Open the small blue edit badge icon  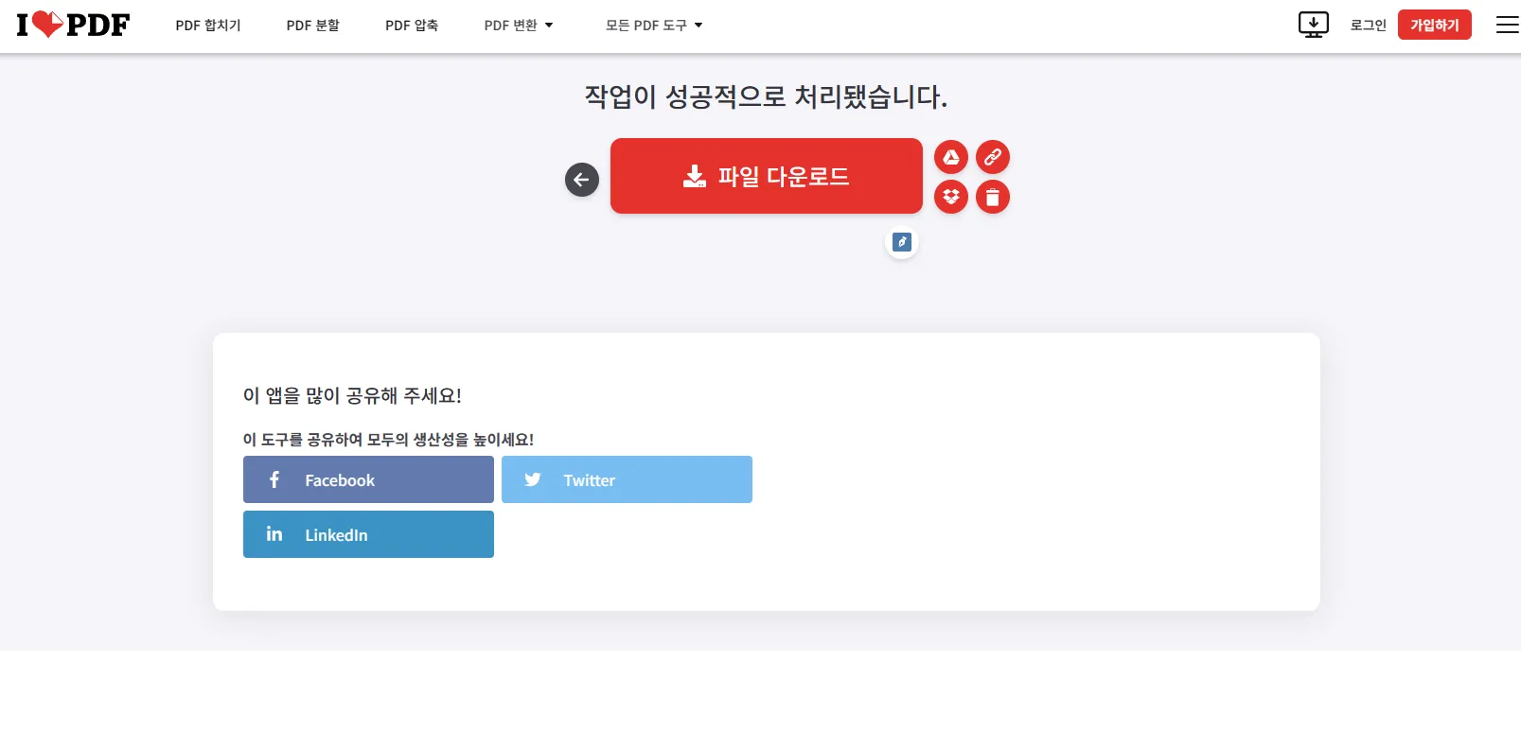[902, 242]
